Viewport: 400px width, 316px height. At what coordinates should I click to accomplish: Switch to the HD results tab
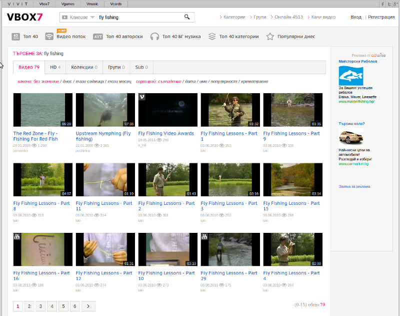55,67
